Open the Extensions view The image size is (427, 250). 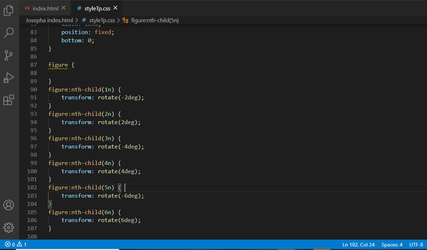click(9, 100)
